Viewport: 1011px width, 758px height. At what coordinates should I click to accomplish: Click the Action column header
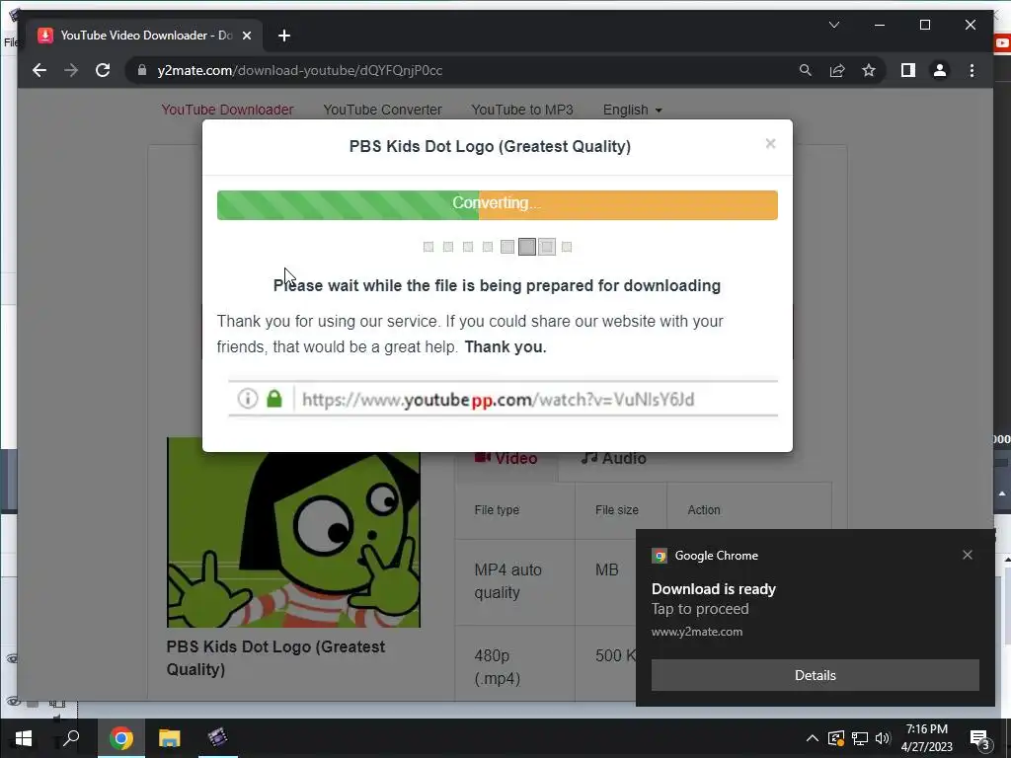(703, 510)
